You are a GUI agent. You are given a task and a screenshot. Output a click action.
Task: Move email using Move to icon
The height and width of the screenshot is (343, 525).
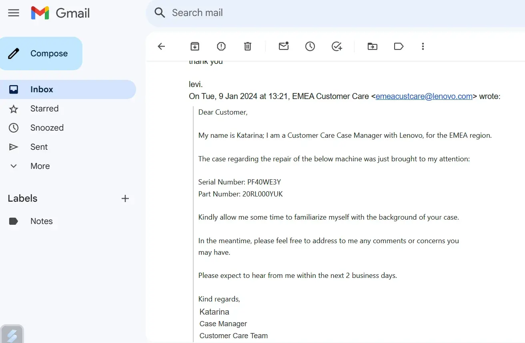pos(373,46)
